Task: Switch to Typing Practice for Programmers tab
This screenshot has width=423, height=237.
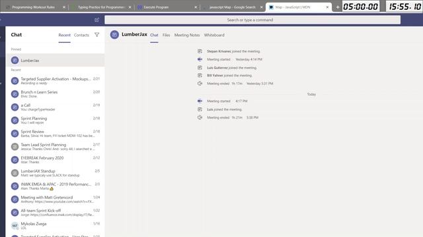Action: pyautogui.click(x=101, y=7)
